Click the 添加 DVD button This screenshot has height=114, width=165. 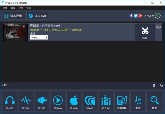point(38,16)
